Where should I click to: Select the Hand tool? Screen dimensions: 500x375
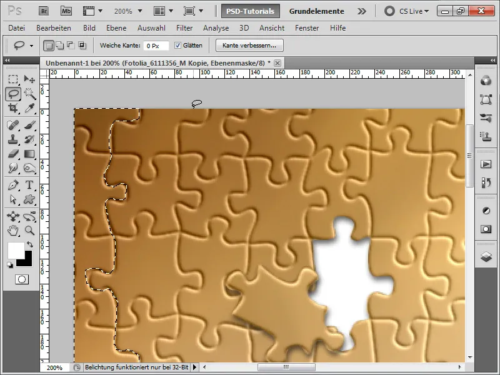(x=13, y=231)
